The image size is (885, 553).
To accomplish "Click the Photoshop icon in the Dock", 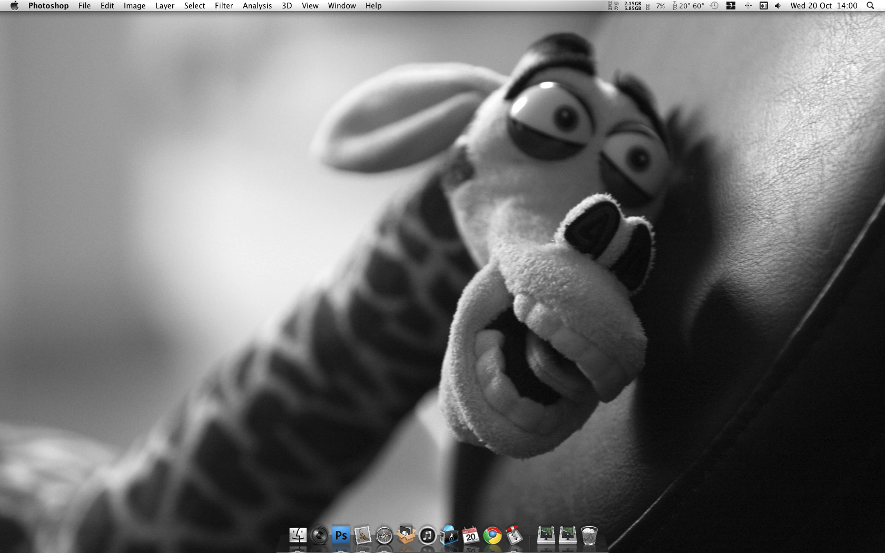I will click(341, 536).
